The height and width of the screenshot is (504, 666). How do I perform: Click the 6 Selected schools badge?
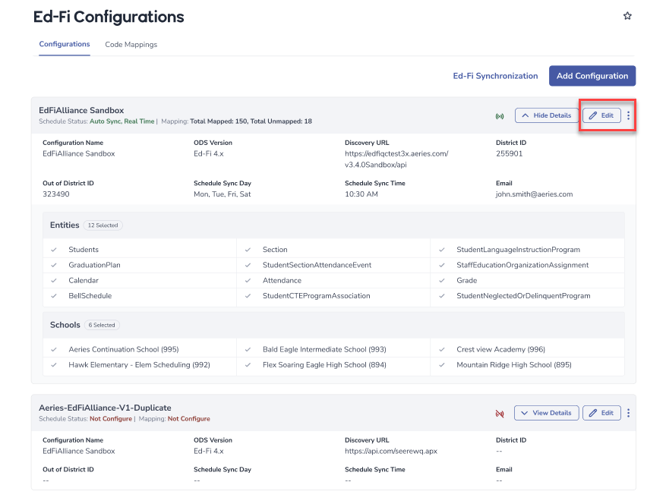102,325
